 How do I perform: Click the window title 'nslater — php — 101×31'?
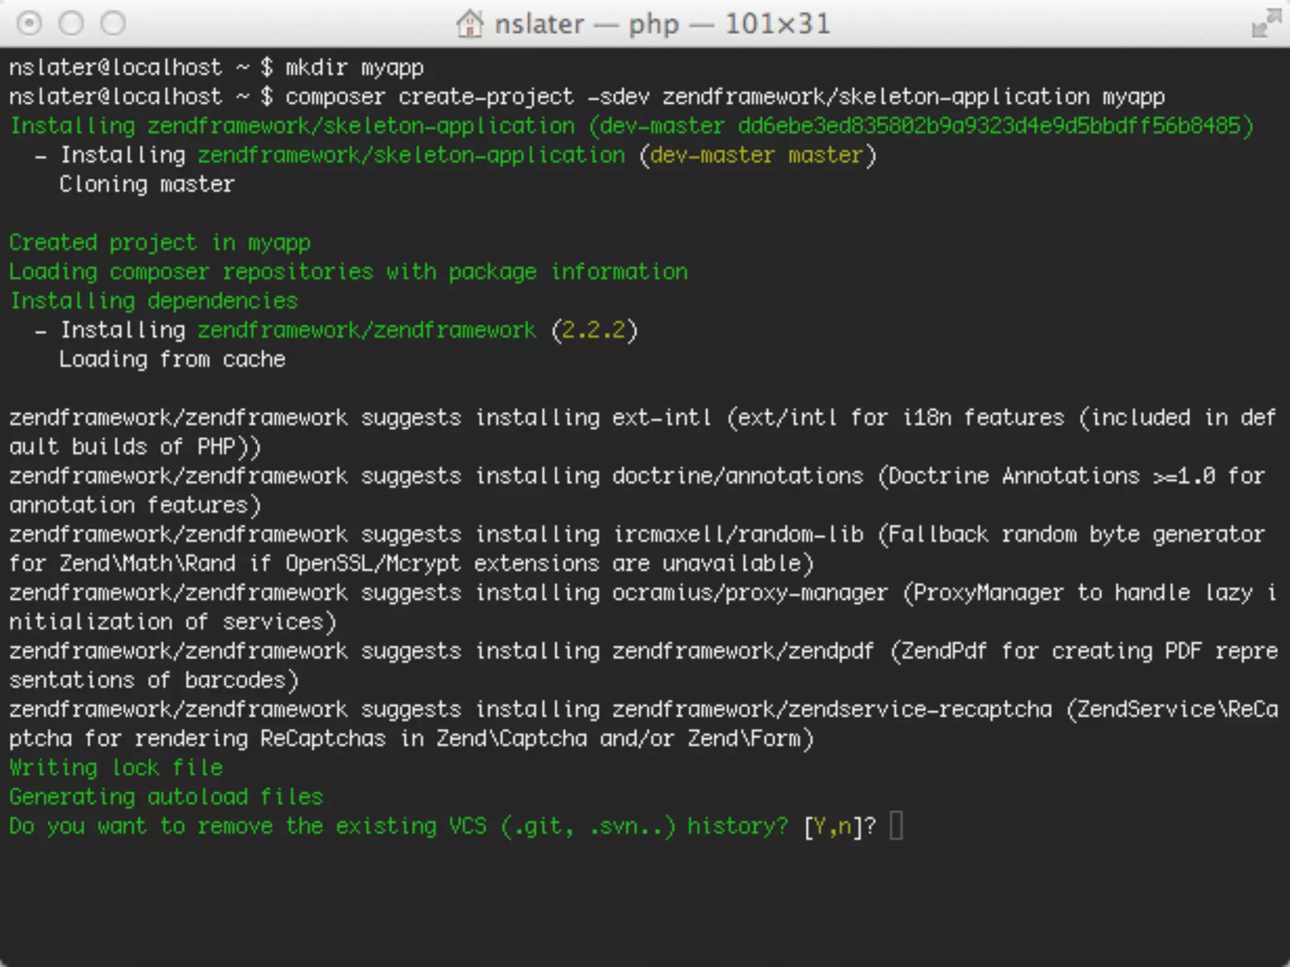[662, 24]
